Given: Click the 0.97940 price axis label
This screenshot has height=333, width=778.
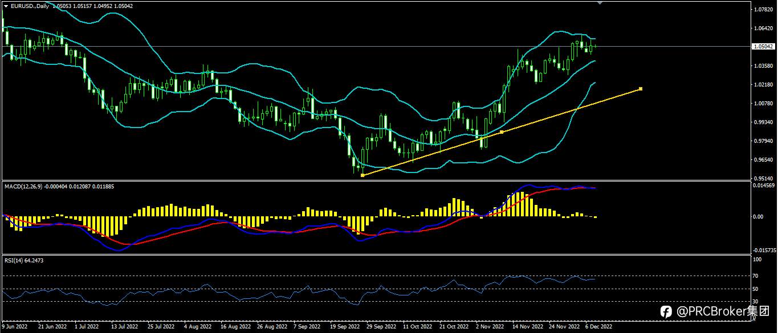Looking at the screenshot, I should coord(763,141).
